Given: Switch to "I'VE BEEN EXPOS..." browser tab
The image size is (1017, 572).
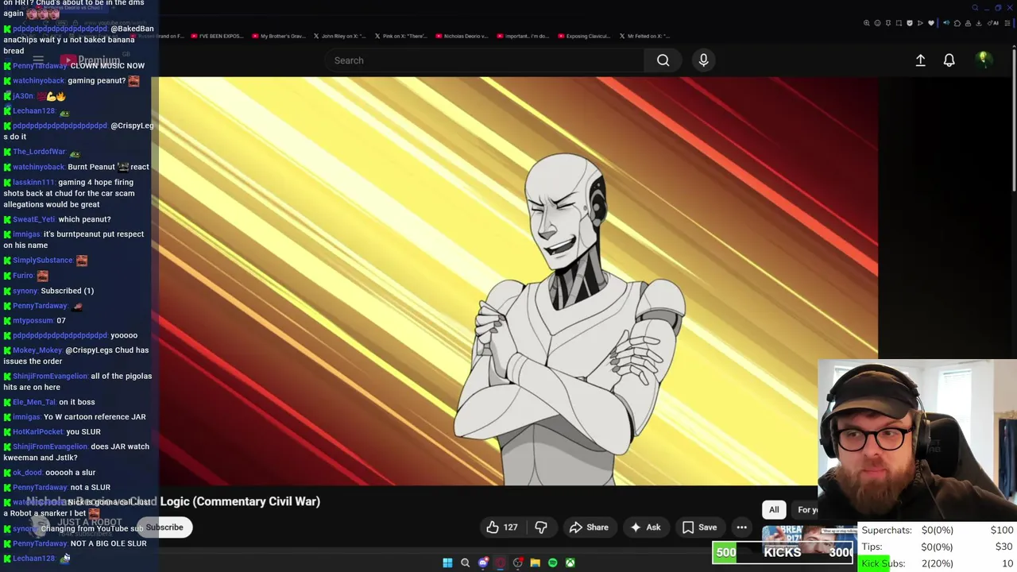Looking at the screenshot, I should pyautogui.click(x=215, y=36).
